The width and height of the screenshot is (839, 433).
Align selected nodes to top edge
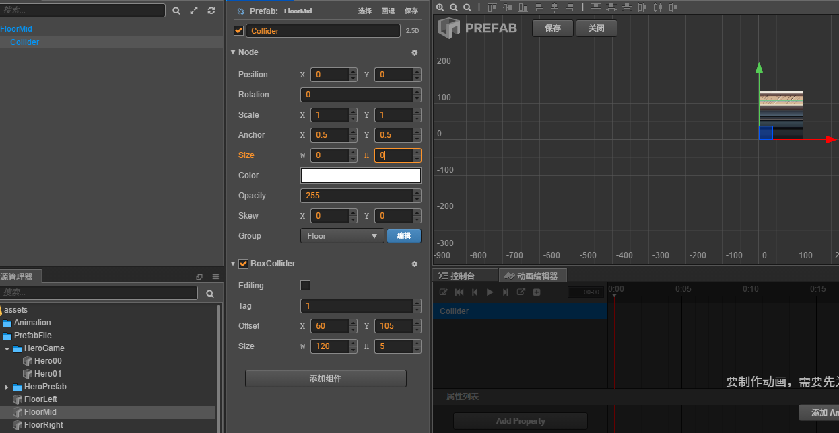tap(492, 7)
